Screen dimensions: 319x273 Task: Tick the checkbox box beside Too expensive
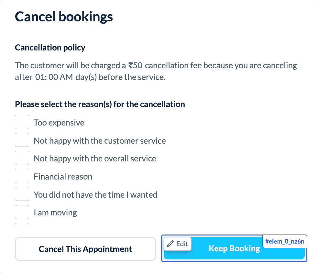point(22,122)
